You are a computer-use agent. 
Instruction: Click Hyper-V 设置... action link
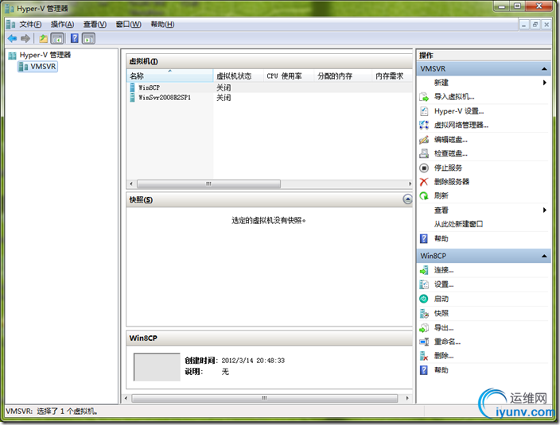pyautogui.click(x=459, y=111)
